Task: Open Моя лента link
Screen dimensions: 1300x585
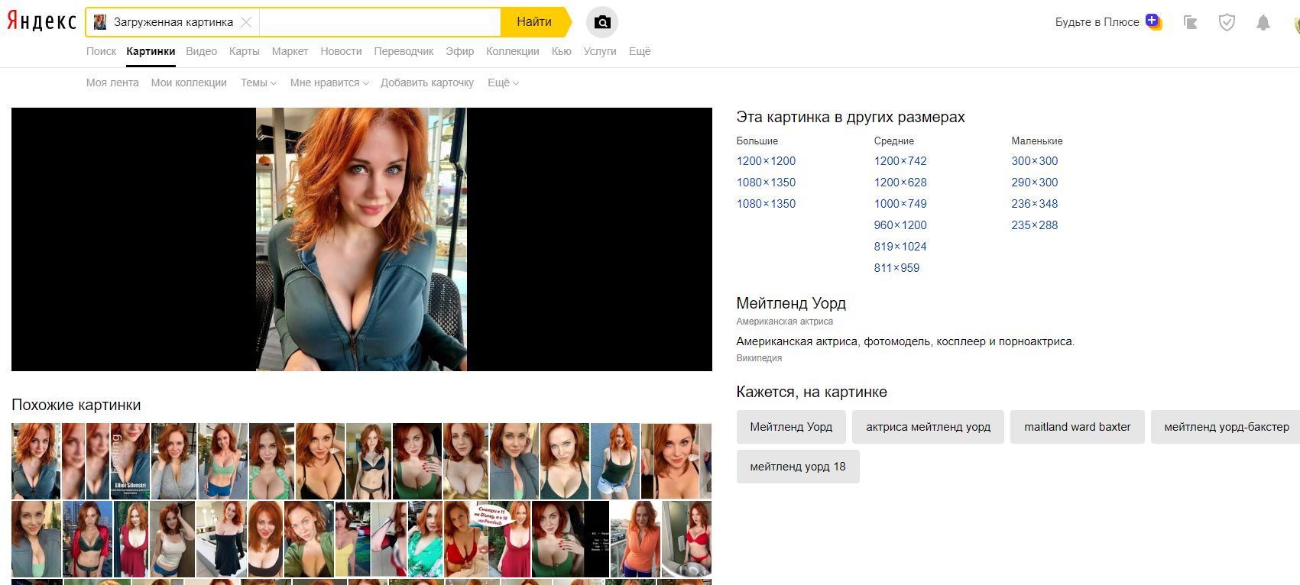Action: [112, 82]
